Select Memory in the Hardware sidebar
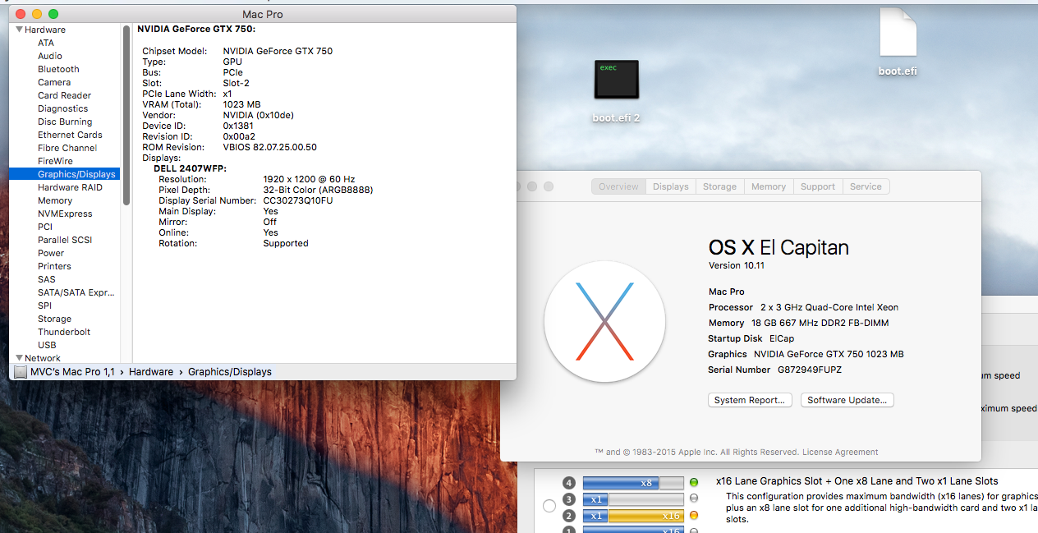 pyautogui.click(x=55, y=200)
